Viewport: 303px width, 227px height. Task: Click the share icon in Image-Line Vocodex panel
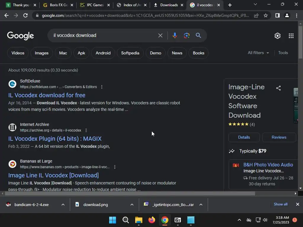278,88
